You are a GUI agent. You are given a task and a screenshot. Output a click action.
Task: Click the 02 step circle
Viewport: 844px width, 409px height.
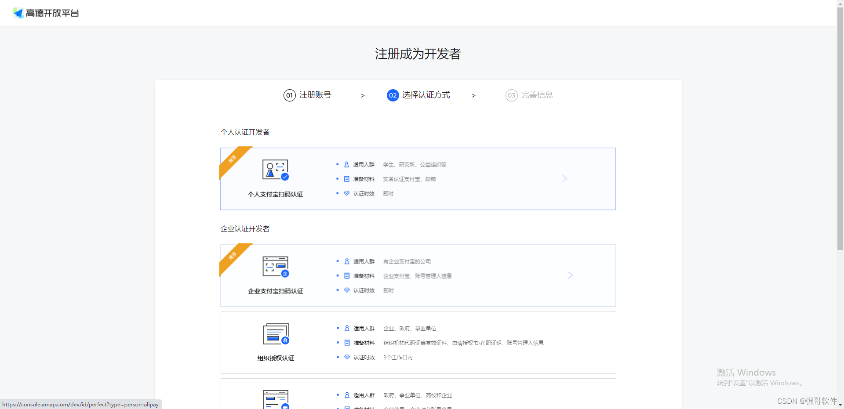[393, 95]
